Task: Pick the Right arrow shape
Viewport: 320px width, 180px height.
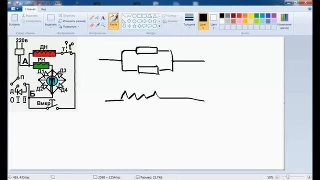Action: [x=144, y=21]
